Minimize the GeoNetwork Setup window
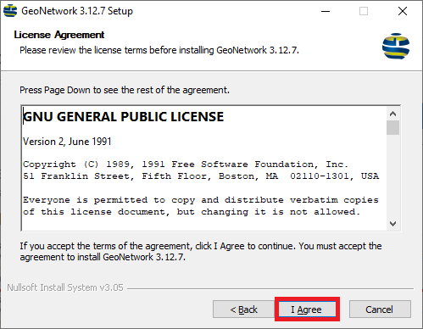 (326, 11)
